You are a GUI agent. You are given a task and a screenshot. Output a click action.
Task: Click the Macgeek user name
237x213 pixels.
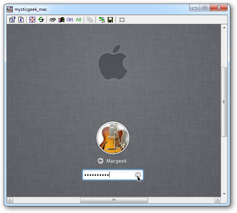[116, 161]
